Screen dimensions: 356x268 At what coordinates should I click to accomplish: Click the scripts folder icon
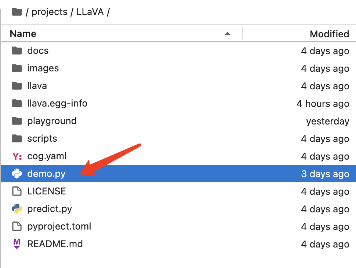point(17,138)
